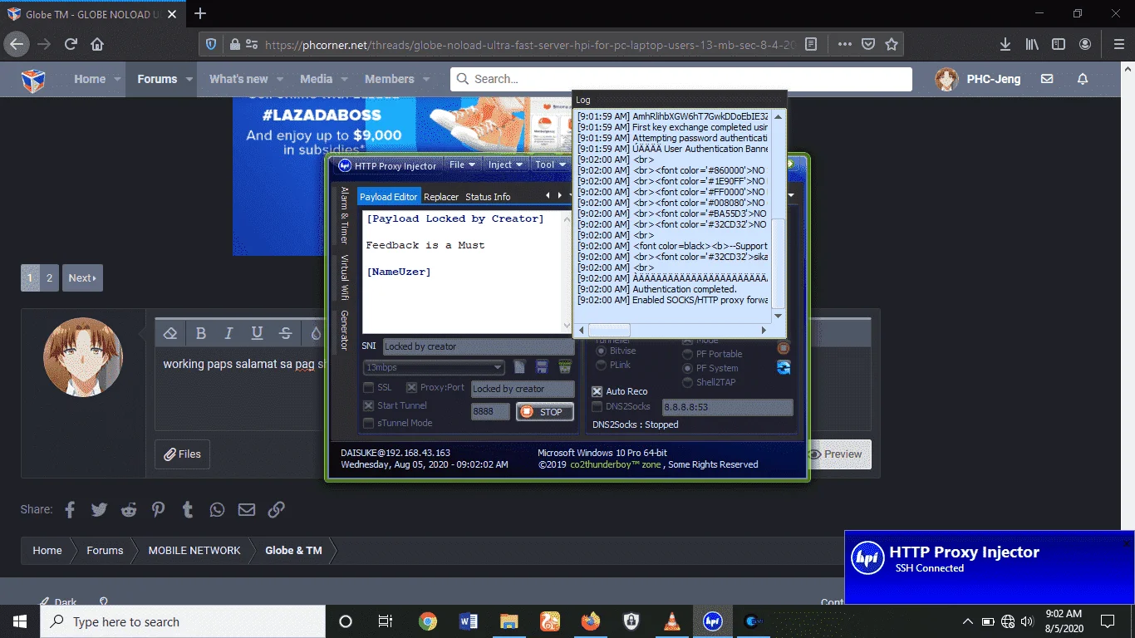Screen dimensions: 1135x638
Task: Expand the What's new navigation dropdown arrow
Action: tap(280, 80)
